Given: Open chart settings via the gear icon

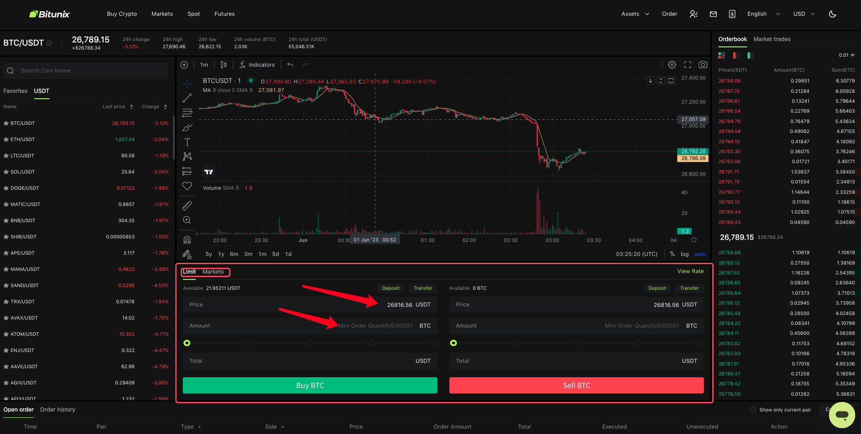Looking at the screenshot, I should pos(672,64).
